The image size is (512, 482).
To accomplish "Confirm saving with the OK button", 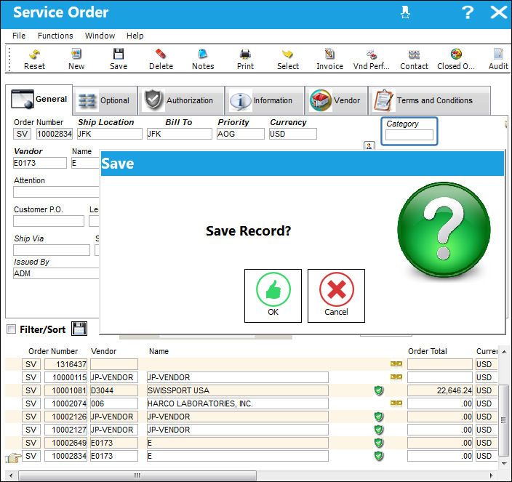I will (273, 296).
